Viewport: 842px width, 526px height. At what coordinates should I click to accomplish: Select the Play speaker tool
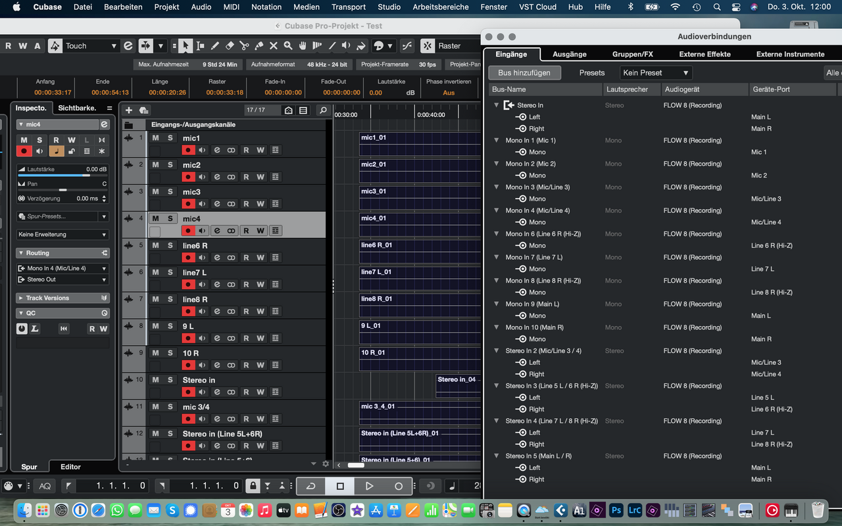tap(347, 46)
